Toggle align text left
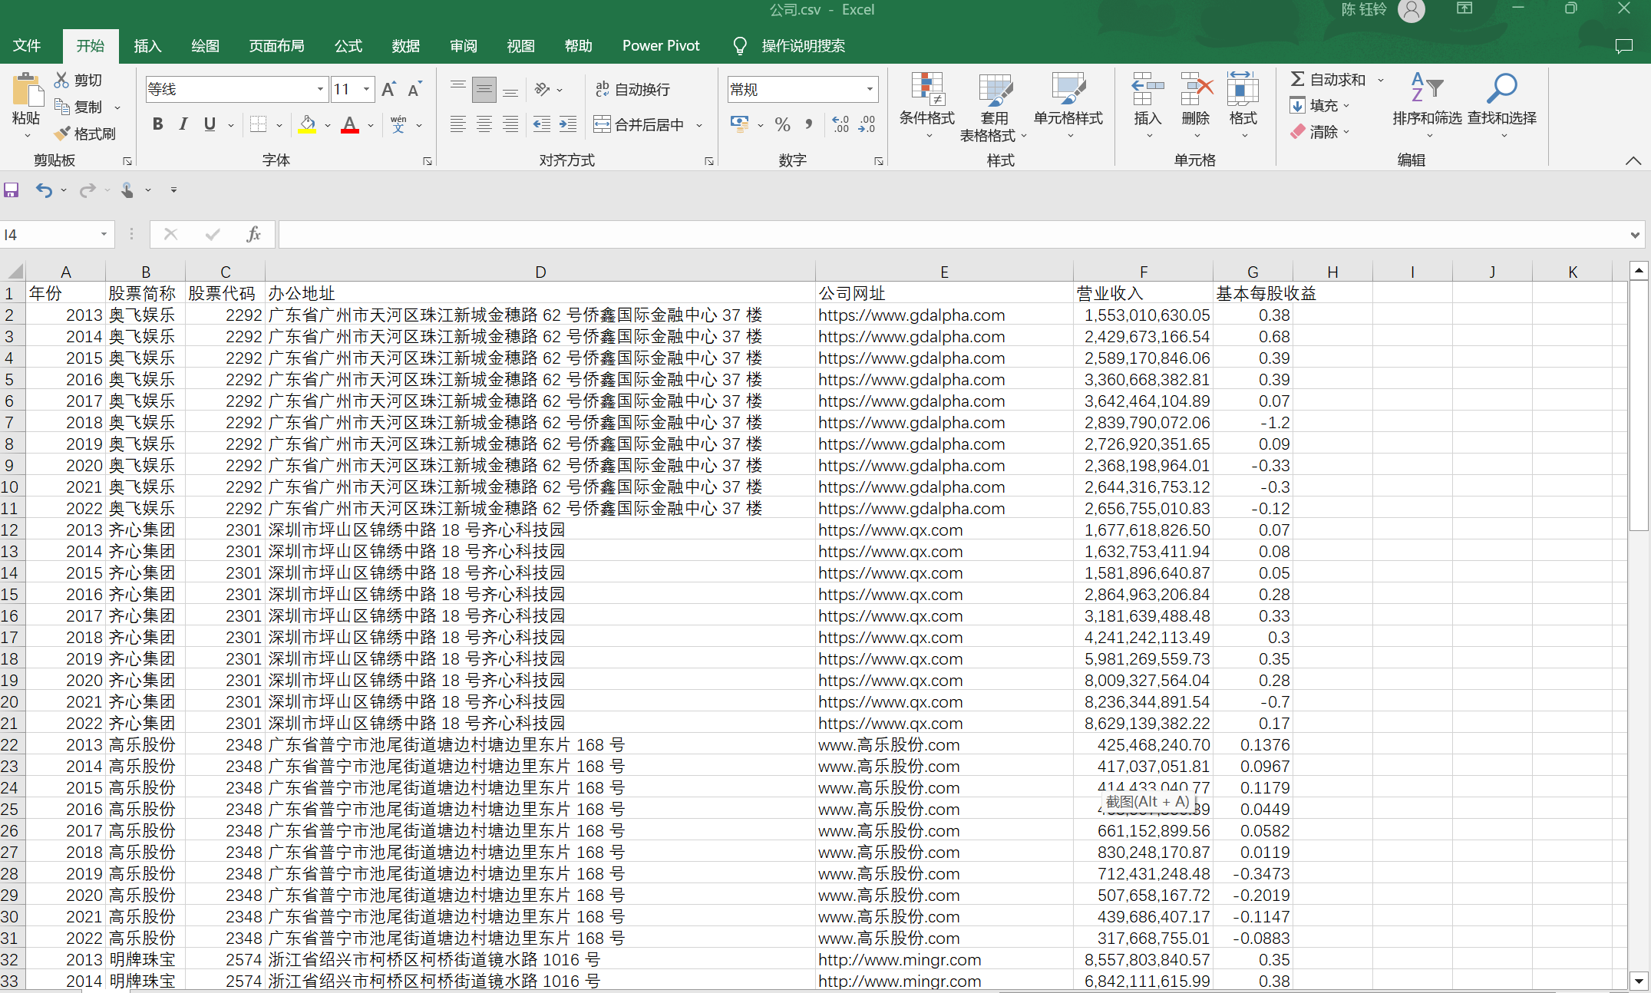The height and width of the screenshot is (993, 1651). (x=458, y=124)
